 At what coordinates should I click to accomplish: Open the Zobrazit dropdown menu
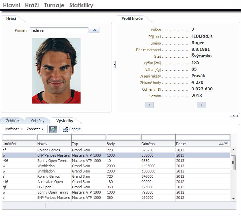pyautogui.click(x=35, y=129)
